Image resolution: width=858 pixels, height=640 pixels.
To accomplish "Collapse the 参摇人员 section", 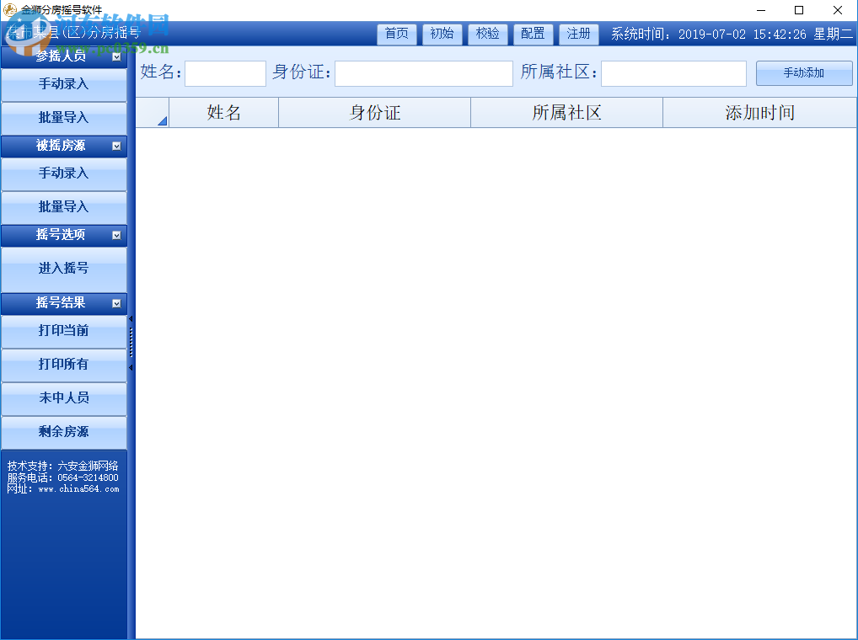I will [x=115, y=56].
